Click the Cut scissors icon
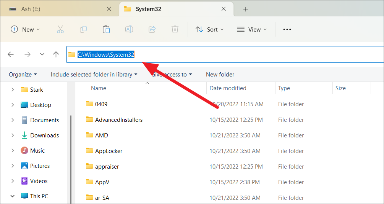The height and width of the screenshot is (204, 384). point(60,30)
